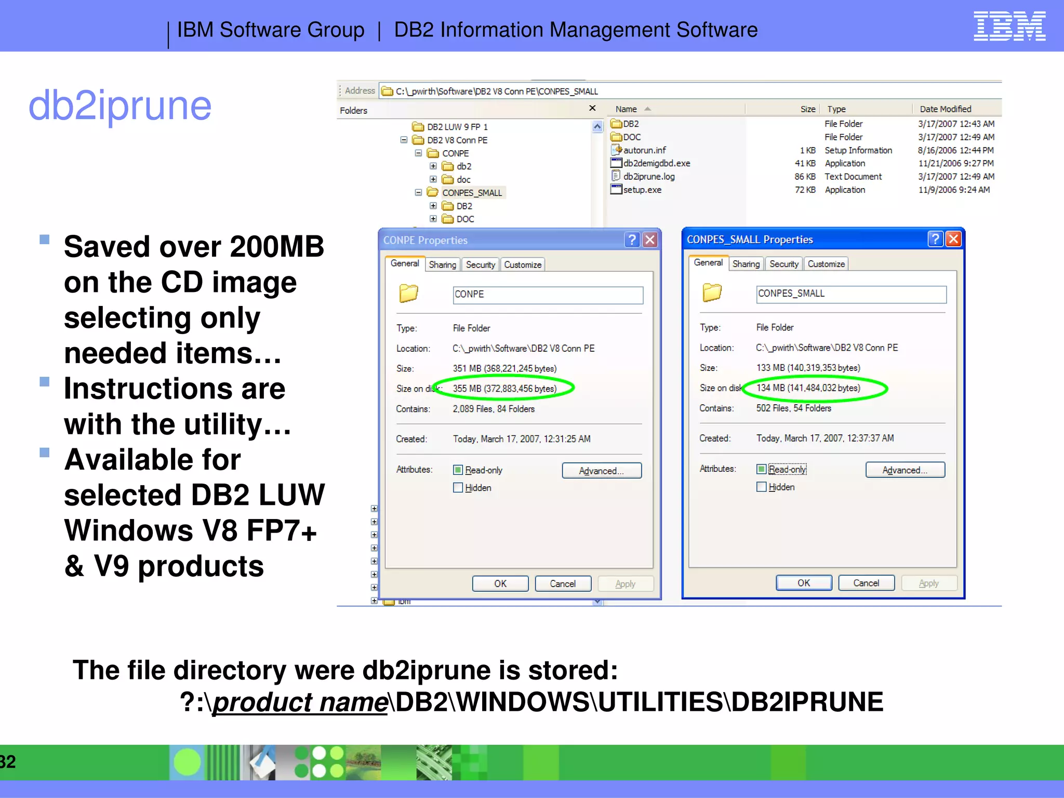Click the folder tree scroll-down arrow
Screen dimensions: 1064x798
[x=597, y=602]
